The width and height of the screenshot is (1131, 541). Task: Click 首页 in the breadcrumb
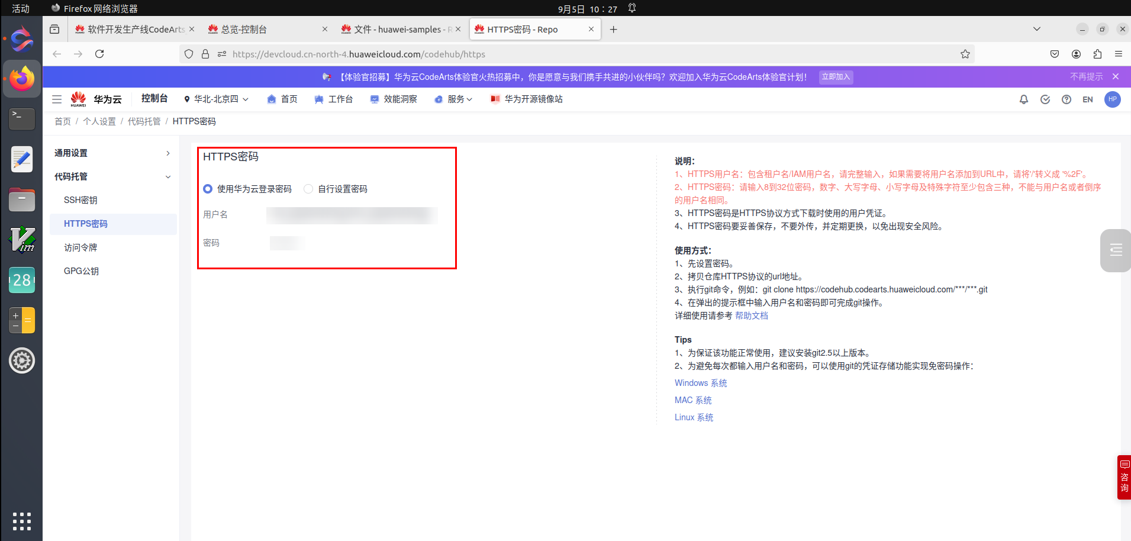[x=63, y=121]
